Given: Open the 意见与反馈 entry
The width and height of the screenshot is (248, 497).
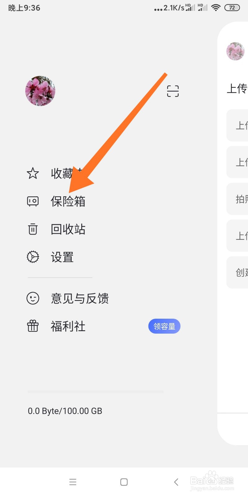Looking at the screenshot, I should click(80, 299).
